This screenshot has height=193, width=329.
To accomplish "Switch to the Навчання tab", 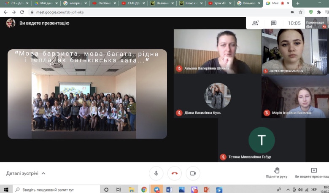I will tap(162, 3).
